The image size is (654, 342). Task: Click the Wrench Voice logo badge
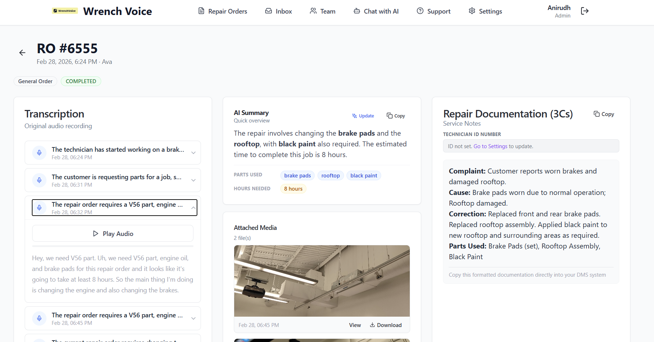65,11
